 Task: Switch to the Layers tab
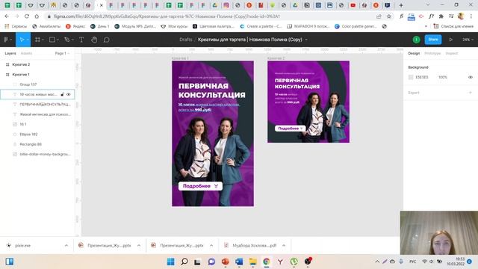(x=10, y=53)
